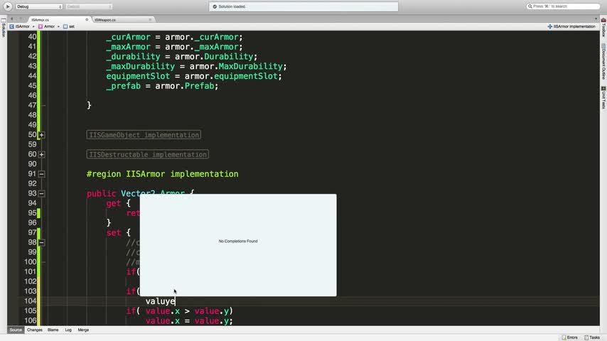Screen dimensions: 607x341
Task: Navigate back with the left arrow
Action: pyautogui.click(x=11, y=19)
